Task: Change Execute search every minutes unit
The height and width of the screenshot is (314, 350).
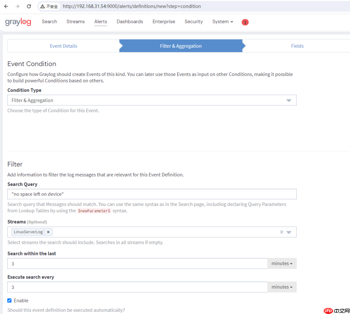Action: point(282,287)
